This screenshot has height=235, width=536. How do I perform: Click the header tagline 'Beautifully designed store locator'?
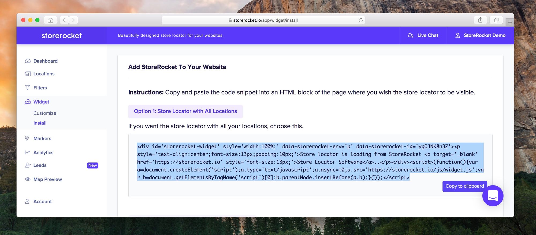171,35
